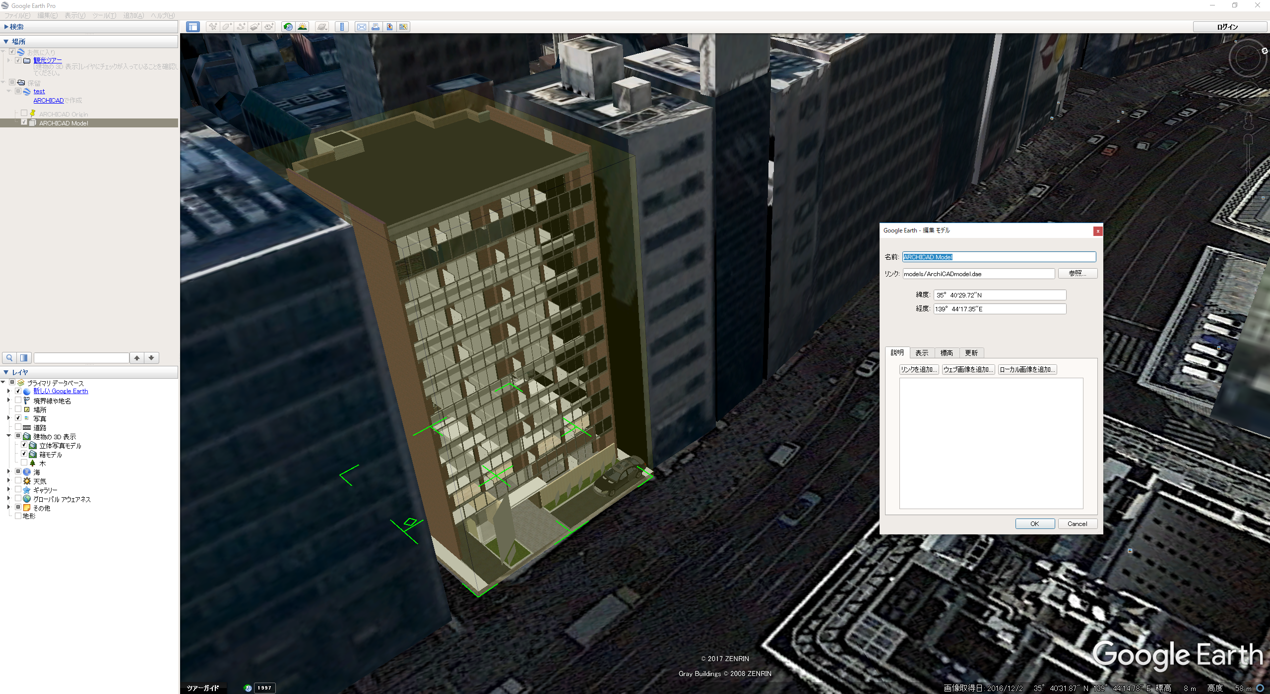Uncheck the ARCHICAD Model checkbox
The width and height of the screenshot is (1270, 694).
(x=24, y=122)
